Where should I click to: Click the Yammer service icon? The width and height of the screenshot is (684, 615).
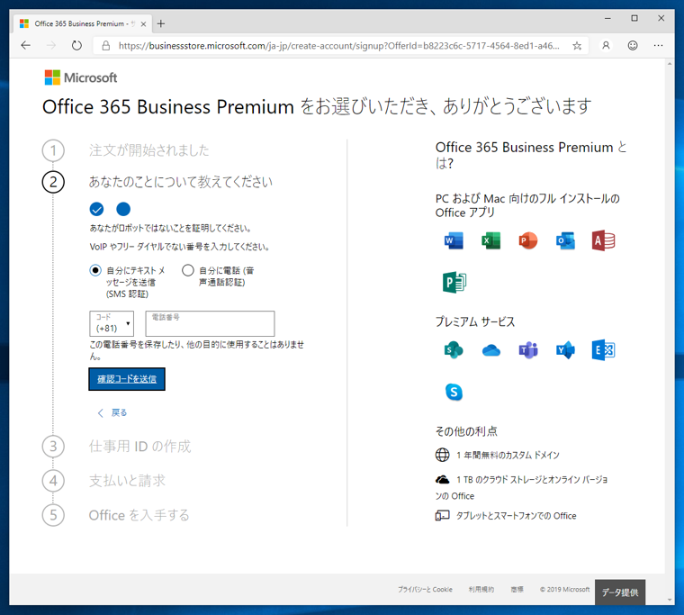click(565, 349)
